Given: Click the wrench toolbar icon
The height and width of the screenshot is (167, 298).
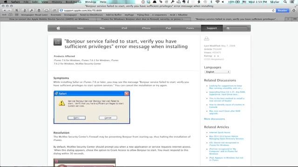Looking at the screenshot, I should coord(32,10).
